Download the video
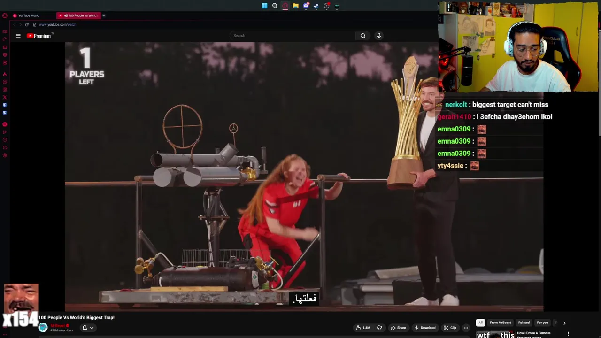Viewport: 601px width, 338px height. click(x=424, y=328)
